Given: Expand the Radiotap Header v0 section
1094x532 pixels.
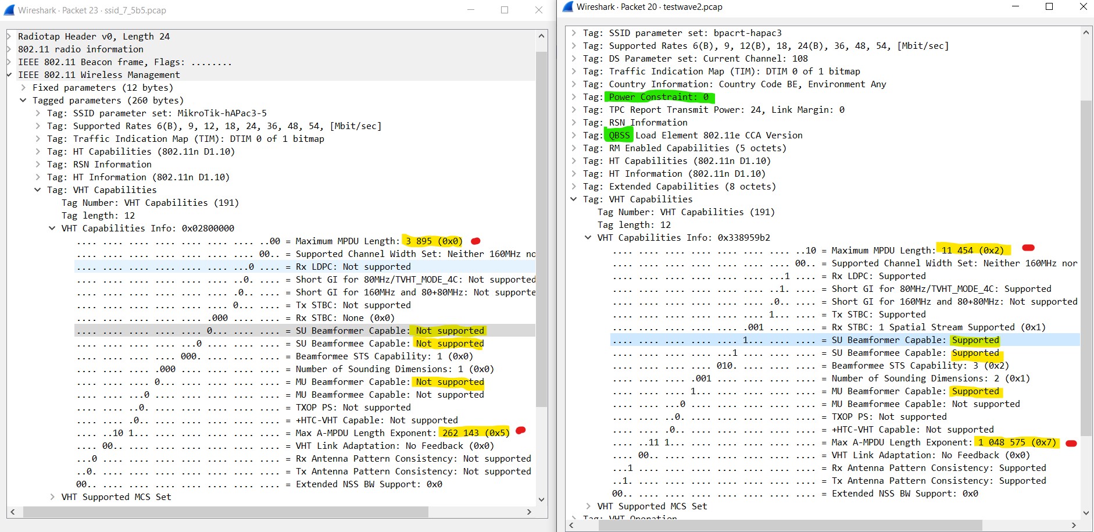Looking at the screenshot, I should coord(9,37).
